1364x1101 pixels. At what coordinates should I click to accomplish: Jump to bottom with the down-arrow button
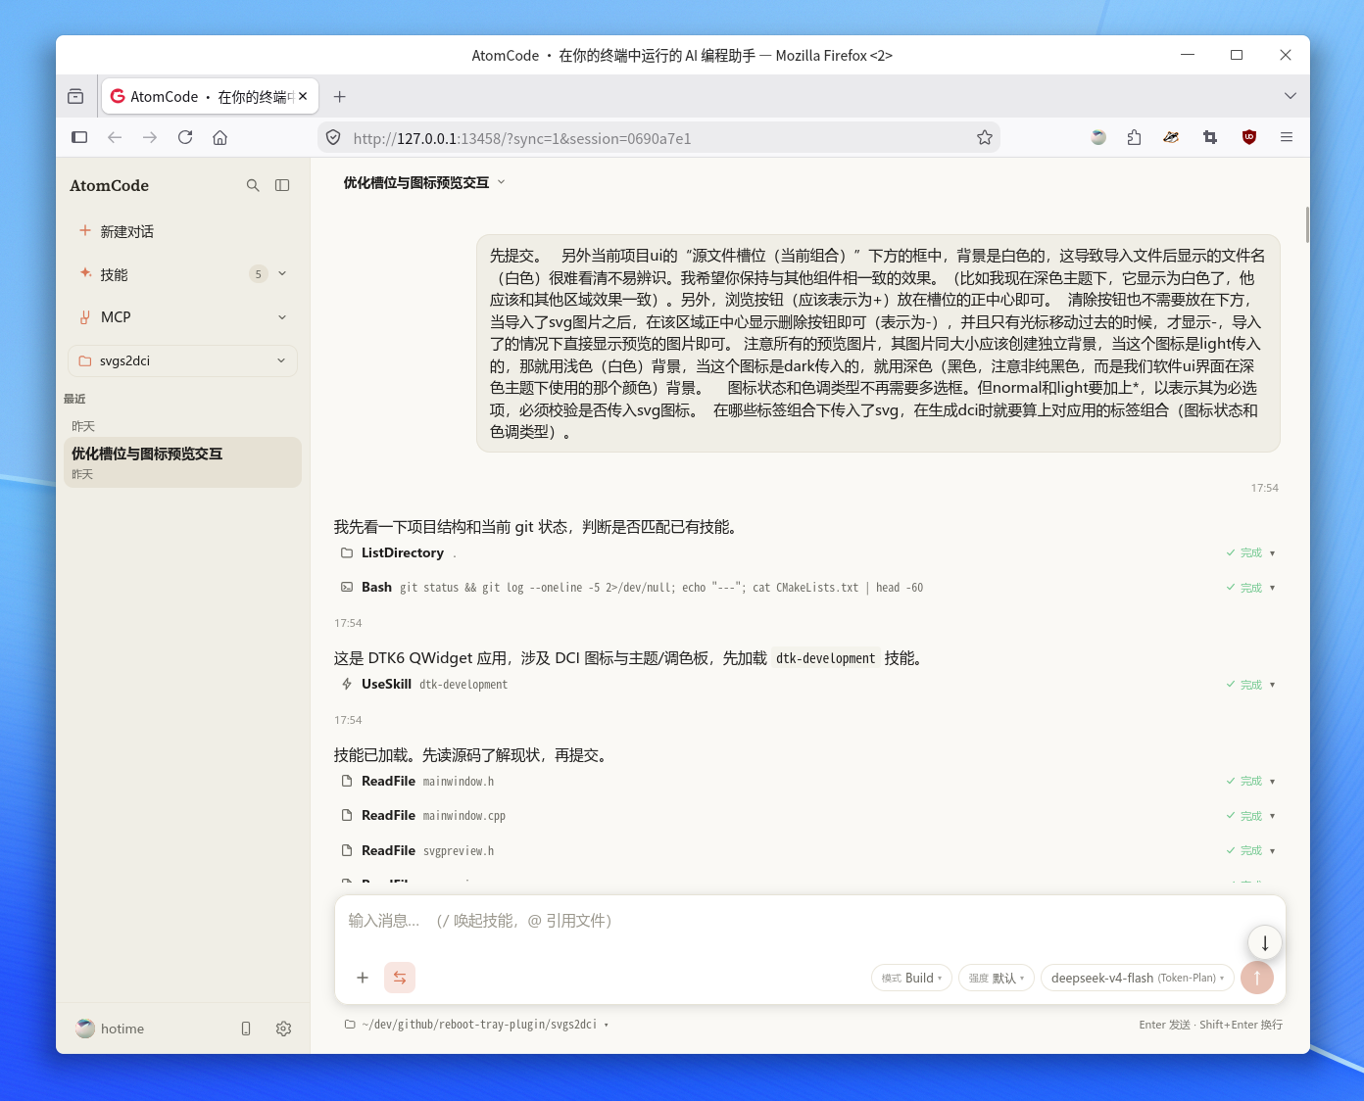(1265, 942)
